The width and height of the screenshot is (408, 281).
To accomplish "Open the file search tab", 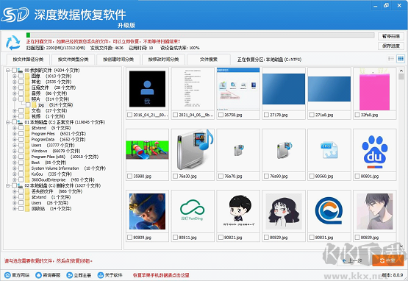I will (209, 60).
